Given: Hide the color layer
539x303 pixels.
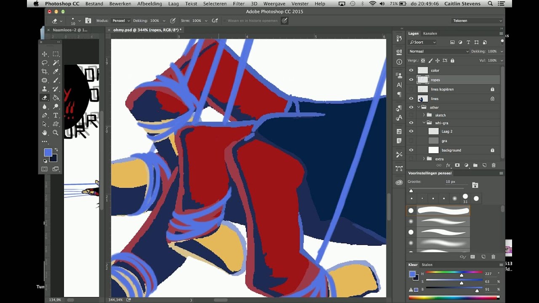Looking at the screenshot, I should (411, 70).
